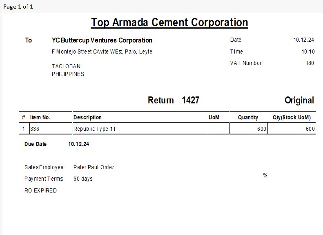Image resolution: width=323 pixels, height=235 pixels.
Task: Click the Page 1 of 1 indicator
Action: (x=18, y=7)
